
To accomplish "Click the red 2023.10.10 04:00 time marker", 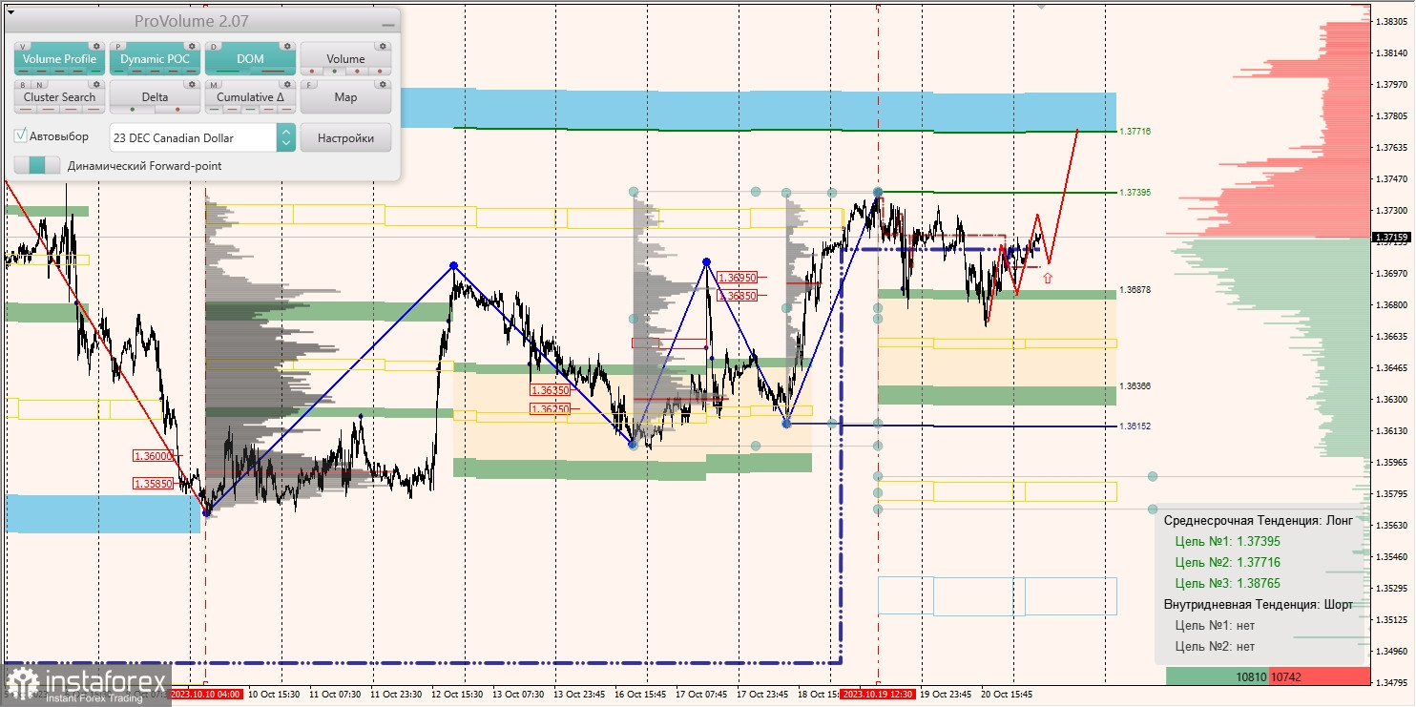I will (x=207, y=695).
